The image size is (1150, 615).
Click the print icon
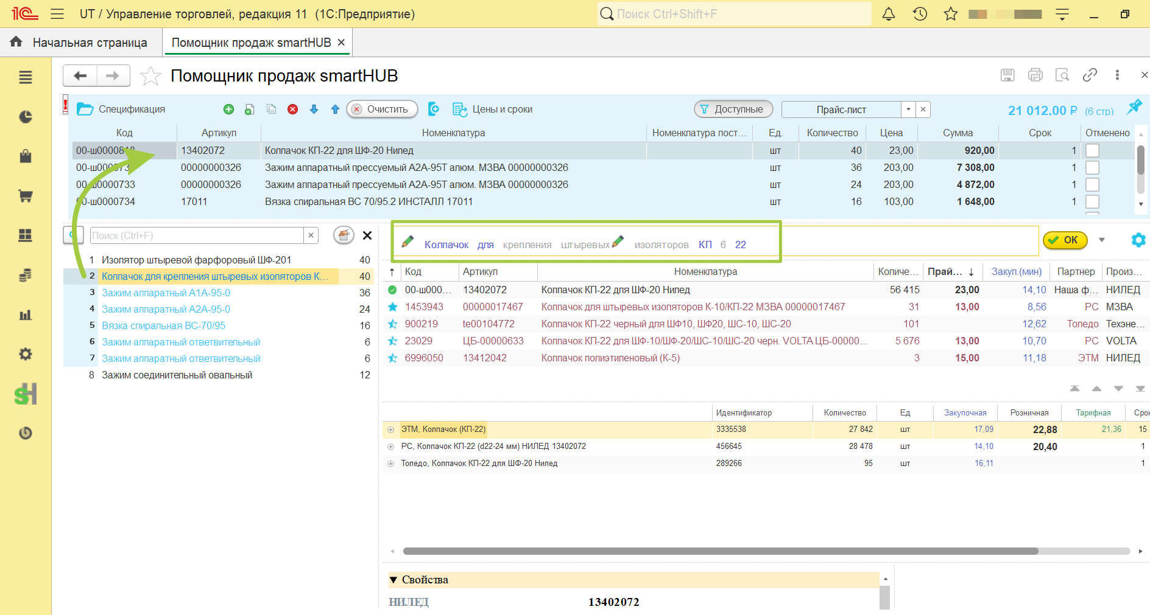tap(1035, 75)
